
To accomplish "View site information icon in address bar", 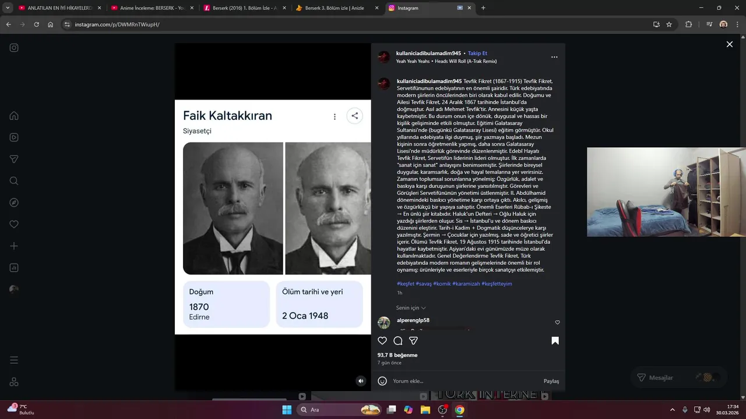I will tap(67, 24).
